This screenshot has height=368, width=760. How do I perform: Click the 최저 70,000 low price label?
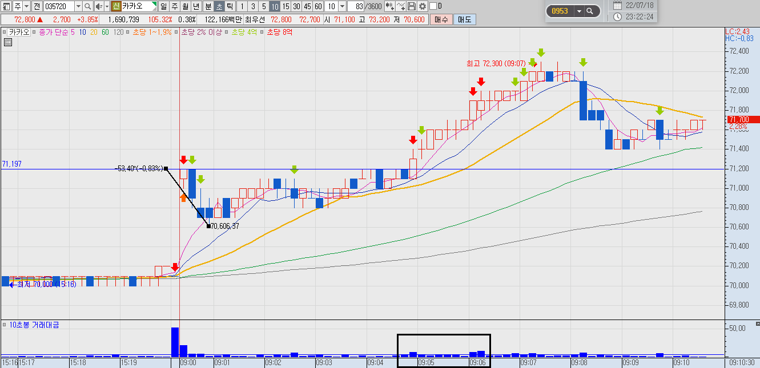[x=47, y=284]
